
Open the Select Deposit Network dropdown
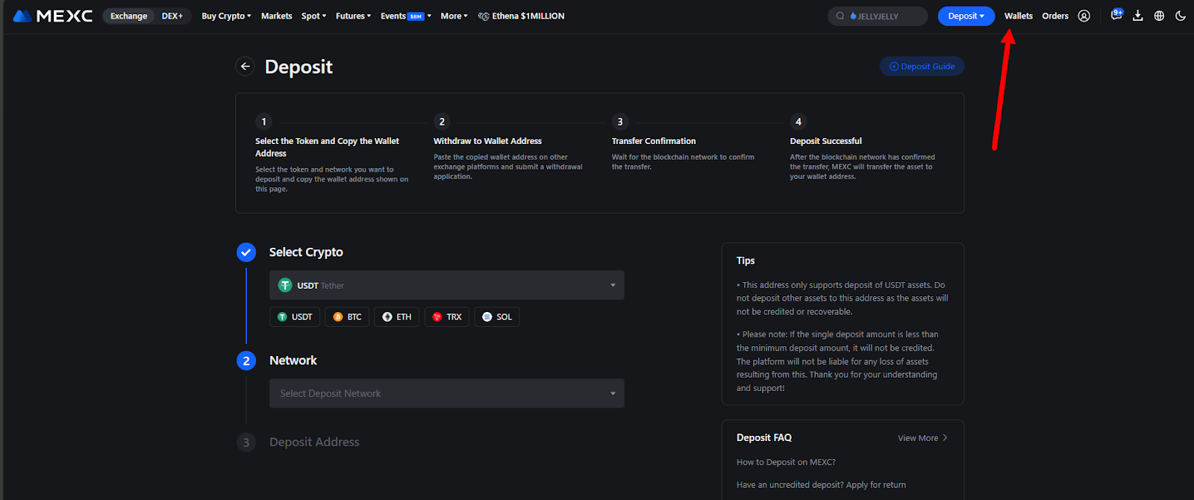tap(447, 393)
